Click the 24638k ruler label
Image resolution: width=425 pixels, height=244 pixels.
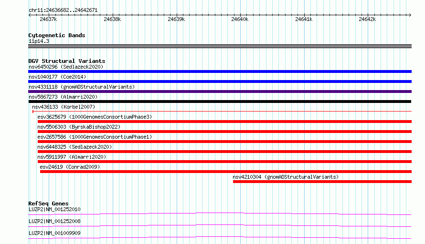[x=112, y=19]
